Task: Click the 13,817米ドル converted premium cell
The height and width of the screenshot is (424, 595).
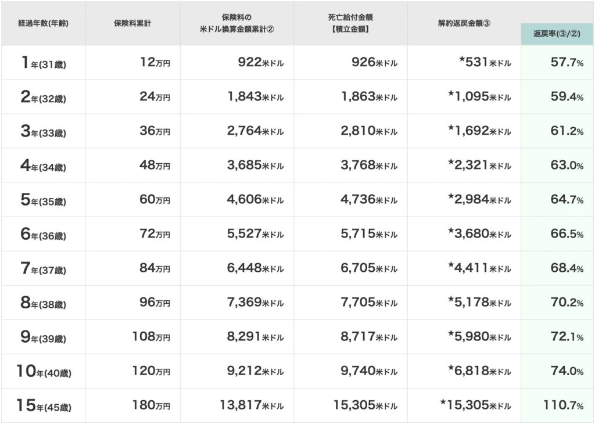Action: (252, 405)
